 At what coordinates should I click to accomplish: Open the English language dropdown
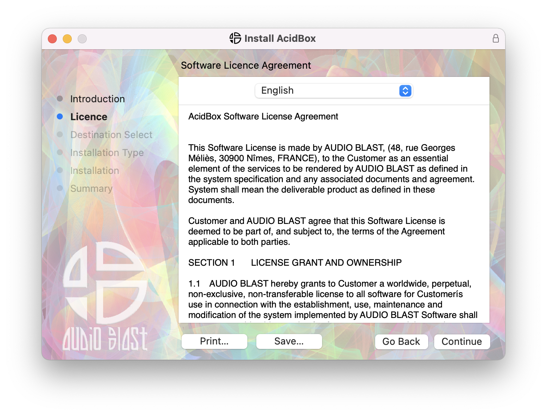pyautogui.click(x=334, y=91)
